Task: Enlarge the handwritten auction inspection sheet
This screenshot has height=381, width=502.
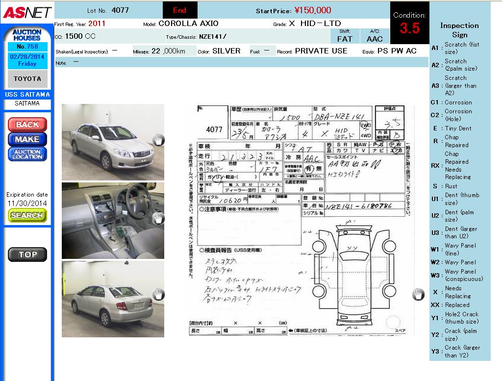Action: pos(299,221)
